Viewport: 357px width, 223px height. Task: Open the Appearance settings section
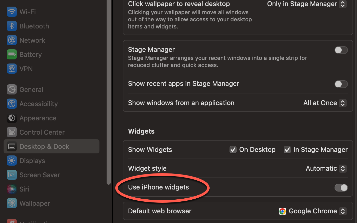pos(38,118)
